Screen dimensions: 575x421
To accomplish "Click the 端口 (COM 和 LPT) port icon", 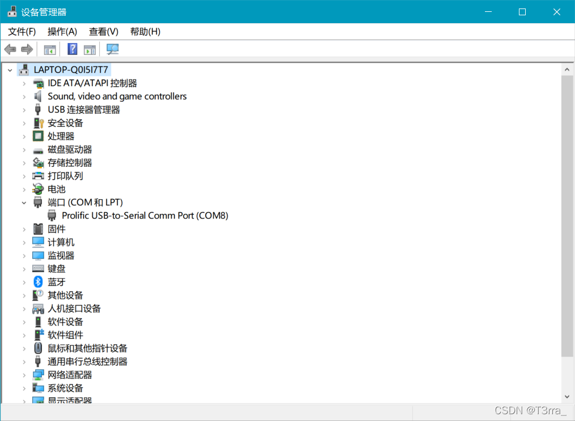I will (x=38, y=202).
